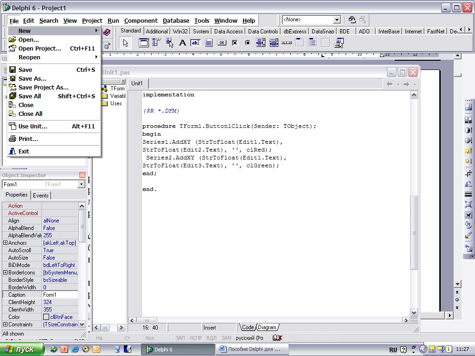Open the desktop layout <None> dropdown
Viewport: 475px width, 356px height.
coord(337,19)
